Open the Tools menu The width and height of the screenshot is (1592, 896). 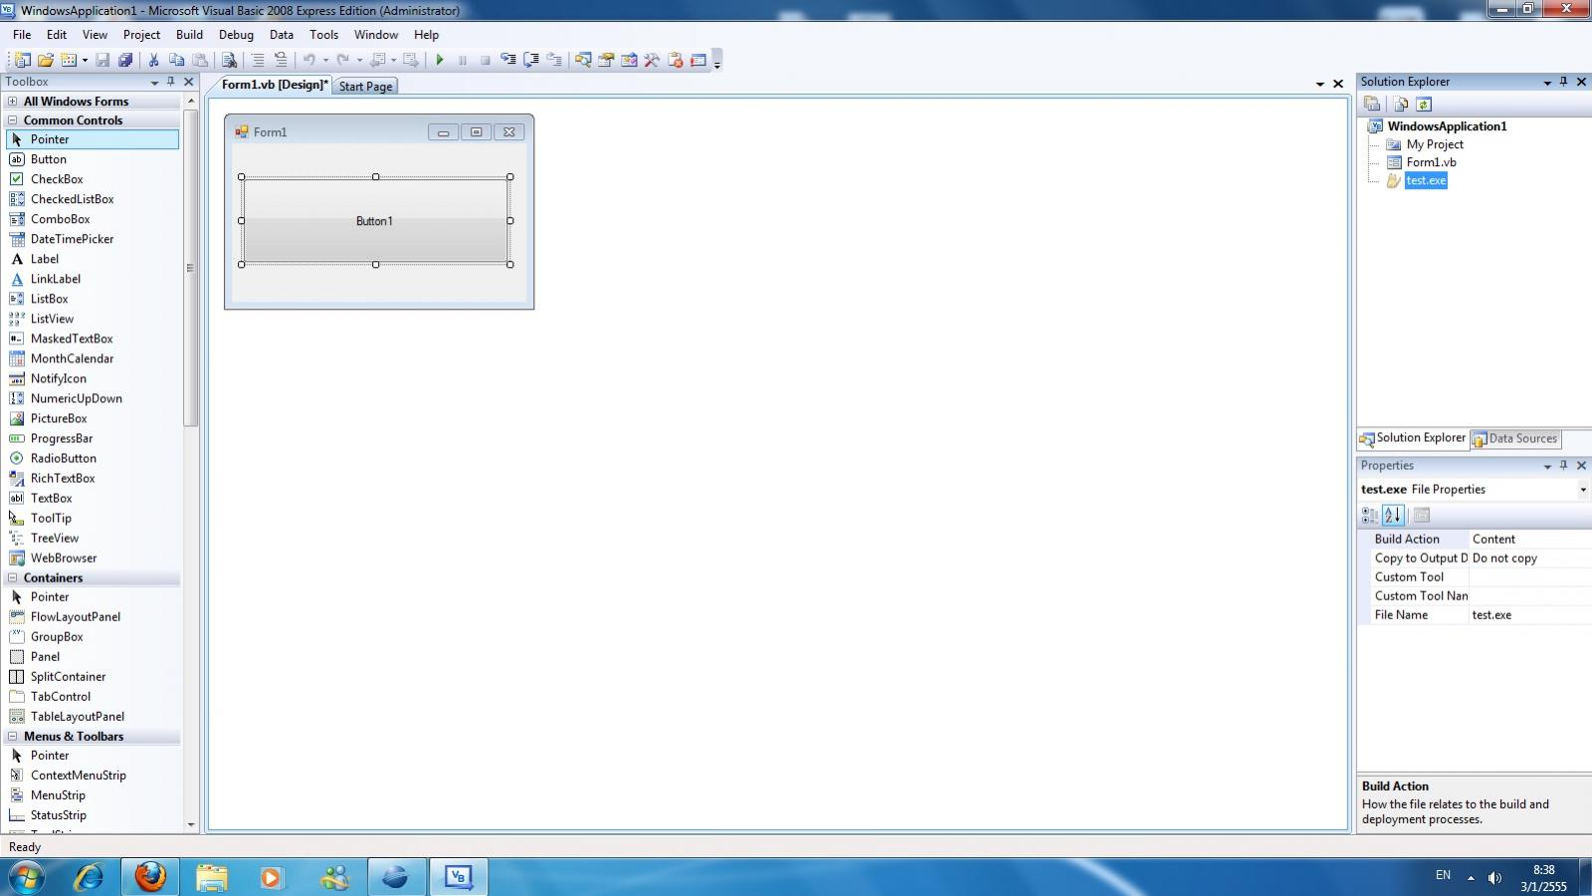click(x=323, y=35)
